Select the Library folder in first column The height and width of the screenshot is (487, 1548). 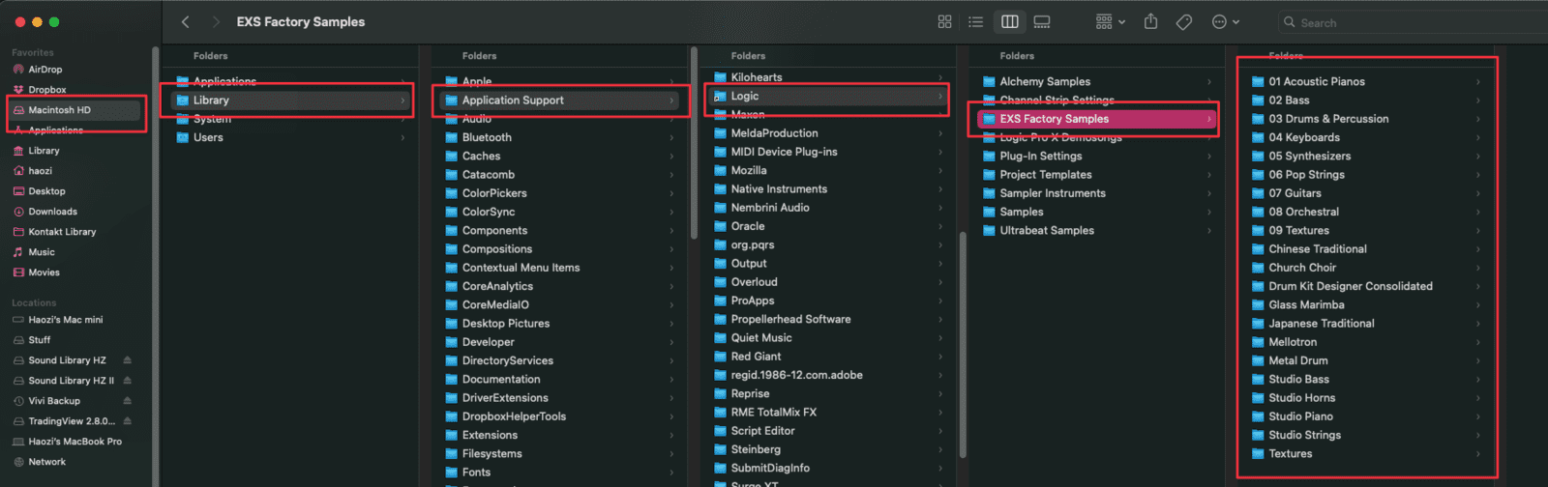coord(290,100)
